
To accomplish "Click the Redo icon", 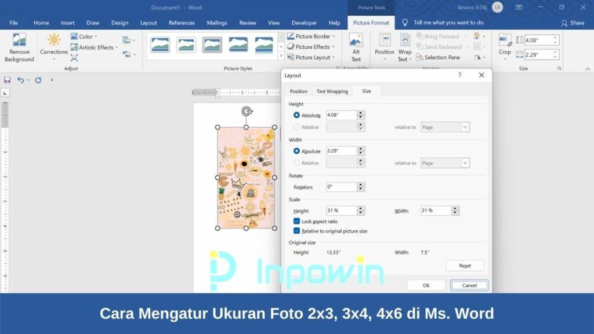I will pos(38,80).
